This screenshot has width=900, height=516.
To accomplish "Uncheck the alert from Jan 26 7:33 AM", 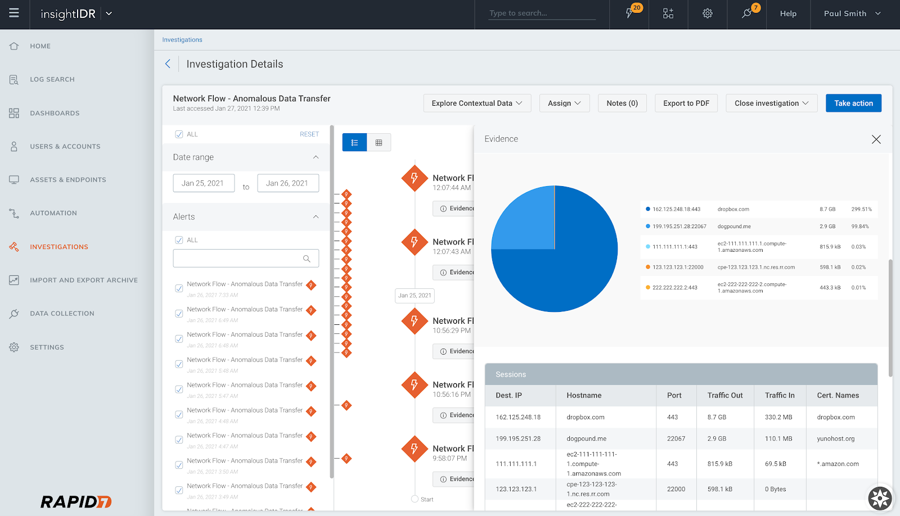I will [x=179, y=288].
